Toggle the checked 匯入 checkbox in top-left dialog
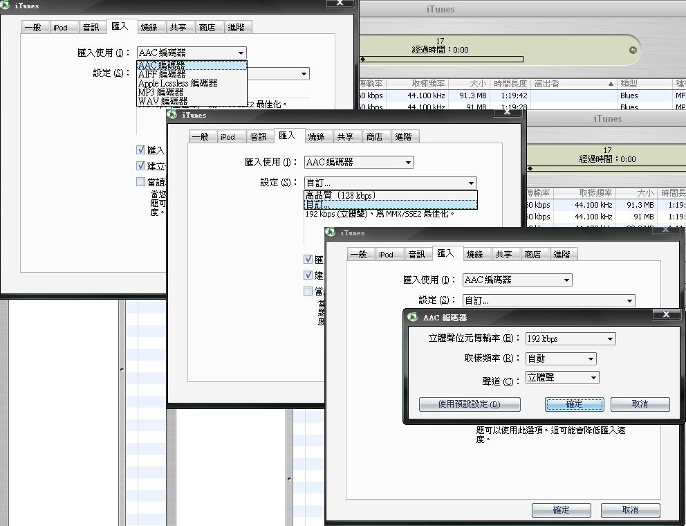Screen dimensions: 686x526 click(141, 149)
